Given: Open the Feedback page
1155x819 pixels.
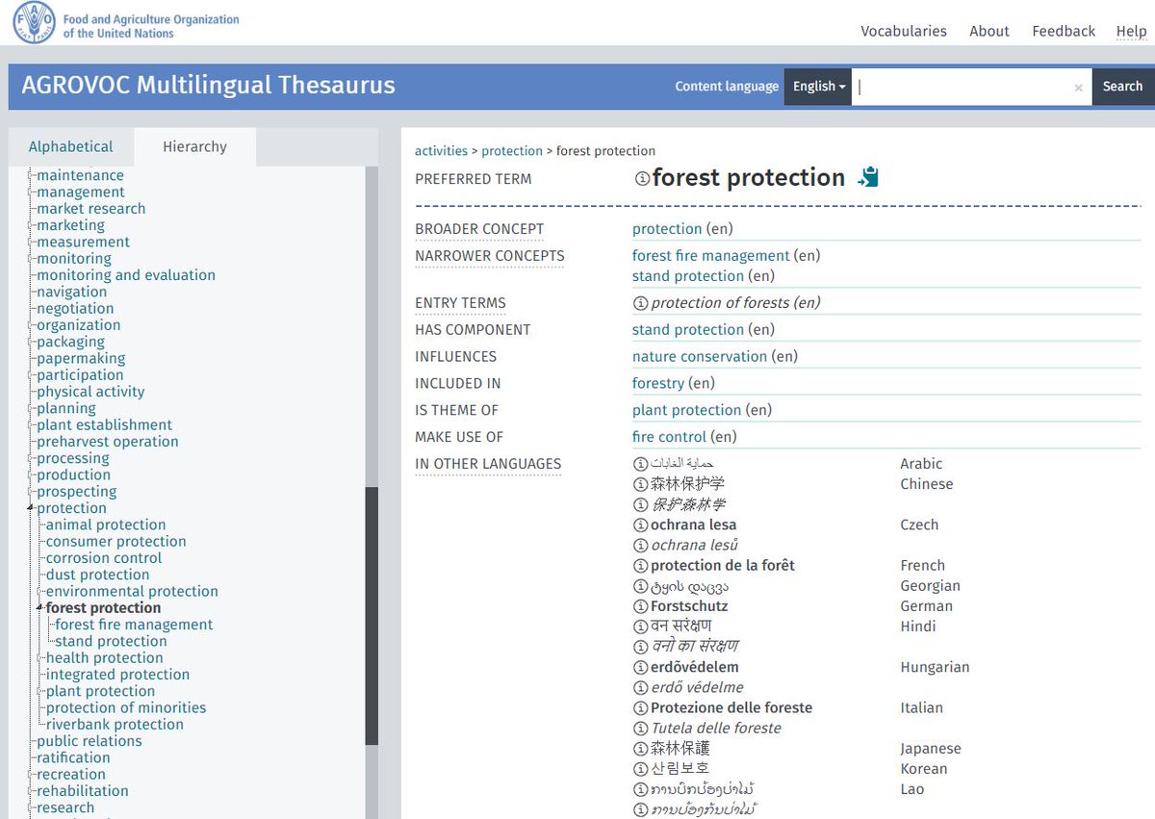Looking at the screenshot, I should click(1064, 31).
